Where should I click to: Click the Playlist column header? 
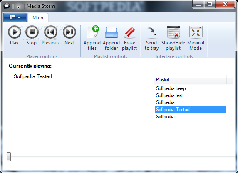click(x=190, y=80)
